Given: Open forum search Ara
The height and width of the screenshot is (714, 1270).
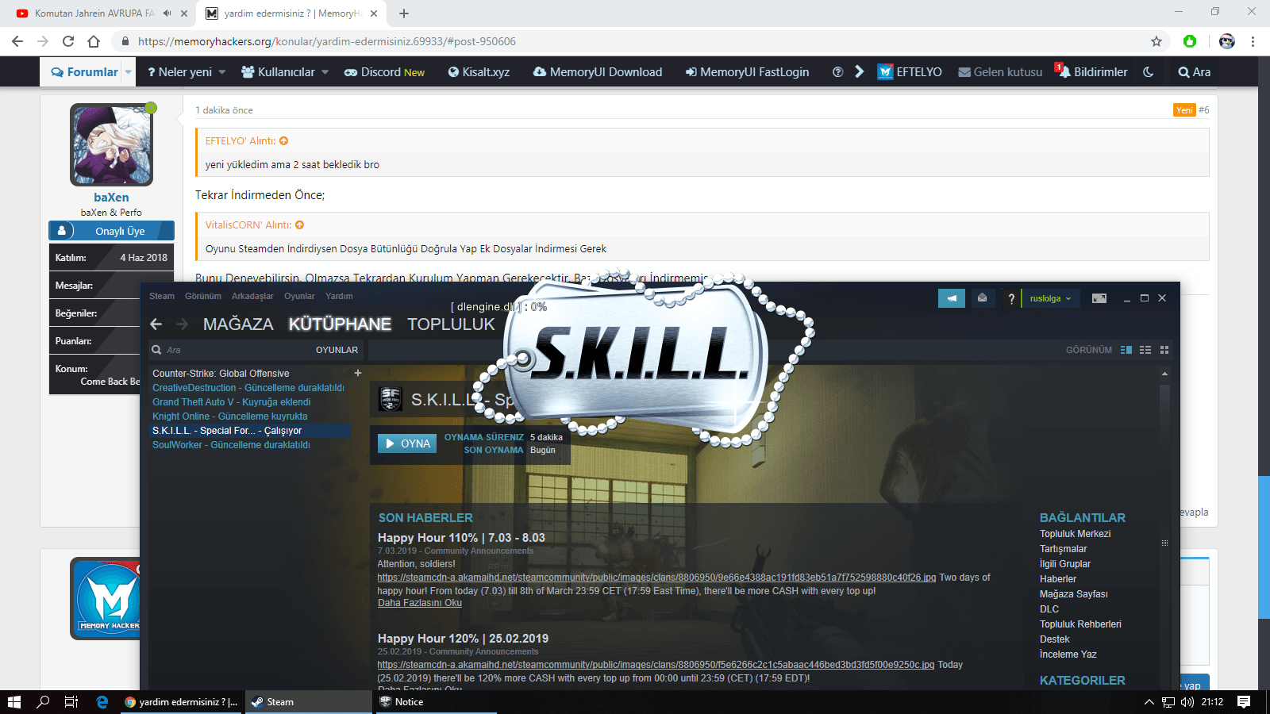Looking at the screenshot, I should (x=1195, y=72).
